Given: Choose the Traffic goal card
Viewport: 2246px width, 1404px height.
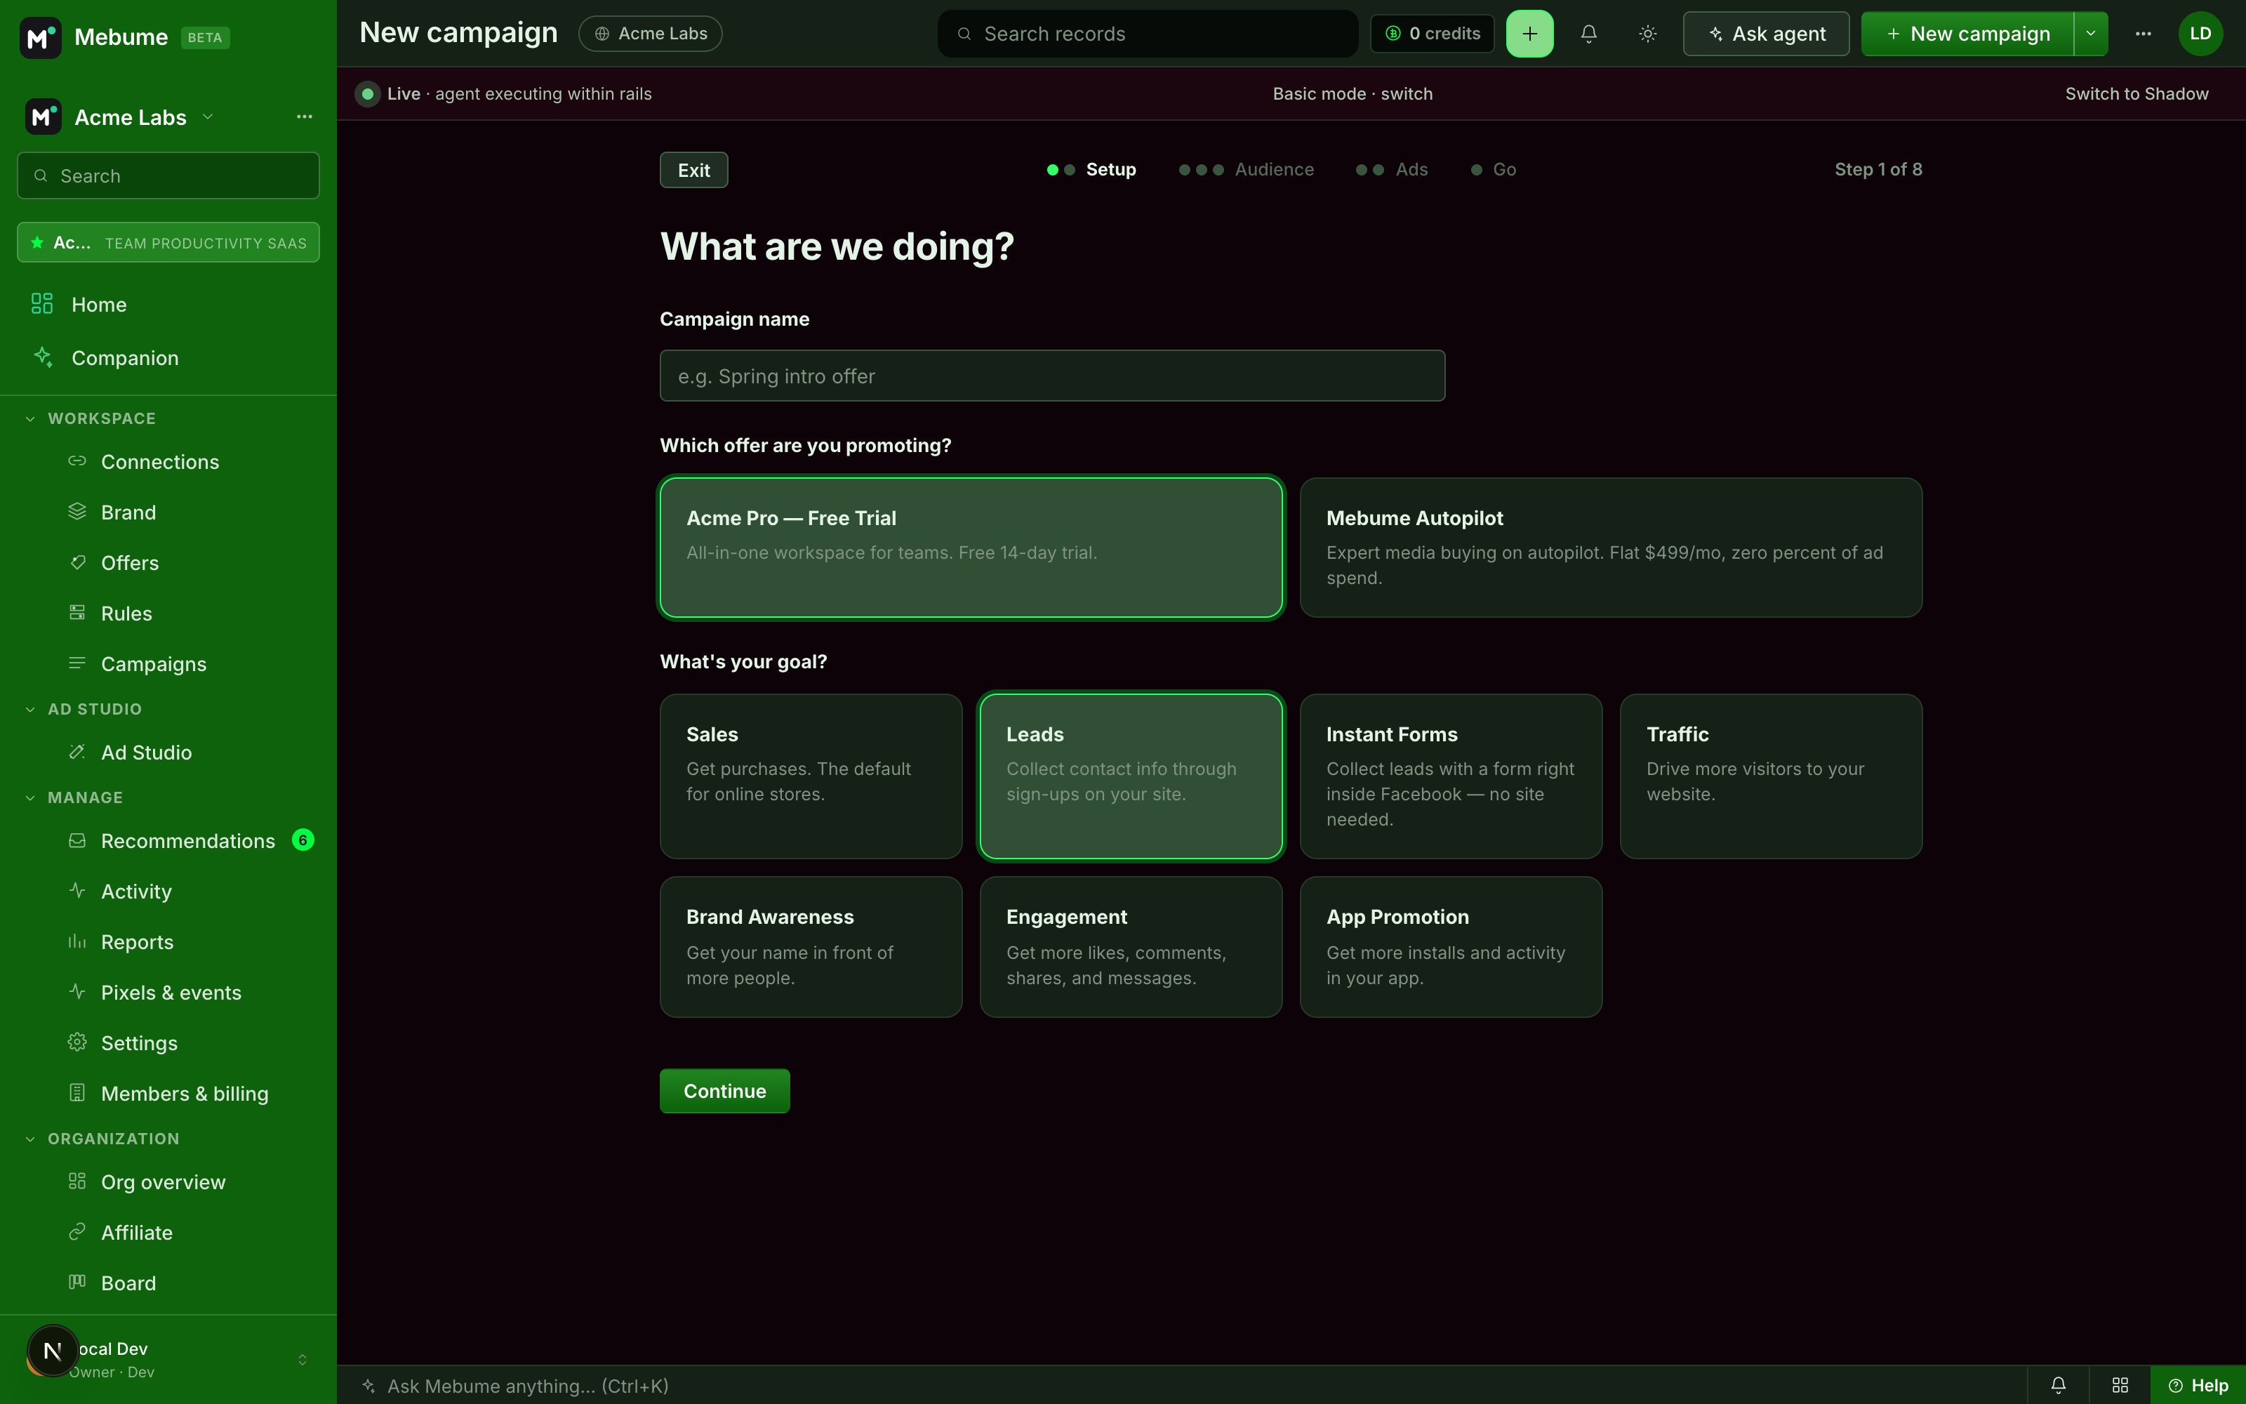Looking at the screenshot, I should [x=1771, y=776].
